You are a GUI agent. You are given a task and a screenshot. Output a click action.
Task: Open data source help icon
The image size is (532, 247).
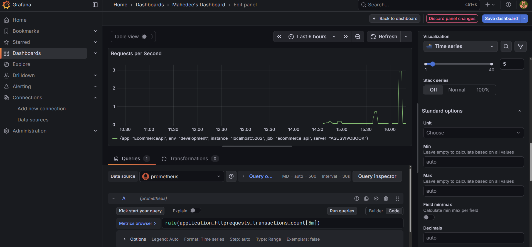(231, 176)
